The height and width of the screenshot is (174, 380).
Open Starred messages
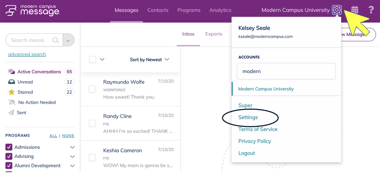25,92
